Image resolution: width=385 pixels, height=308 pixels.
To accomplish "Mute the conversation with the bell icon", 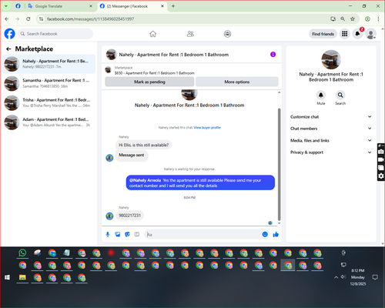I will (x=321, y=95).
